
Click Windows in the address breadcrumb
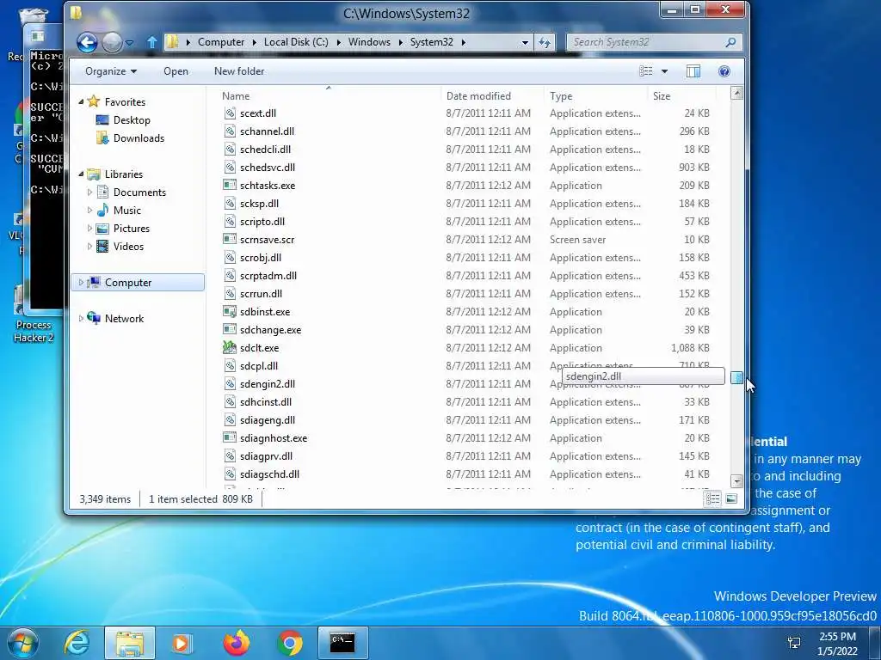point(369,42)
